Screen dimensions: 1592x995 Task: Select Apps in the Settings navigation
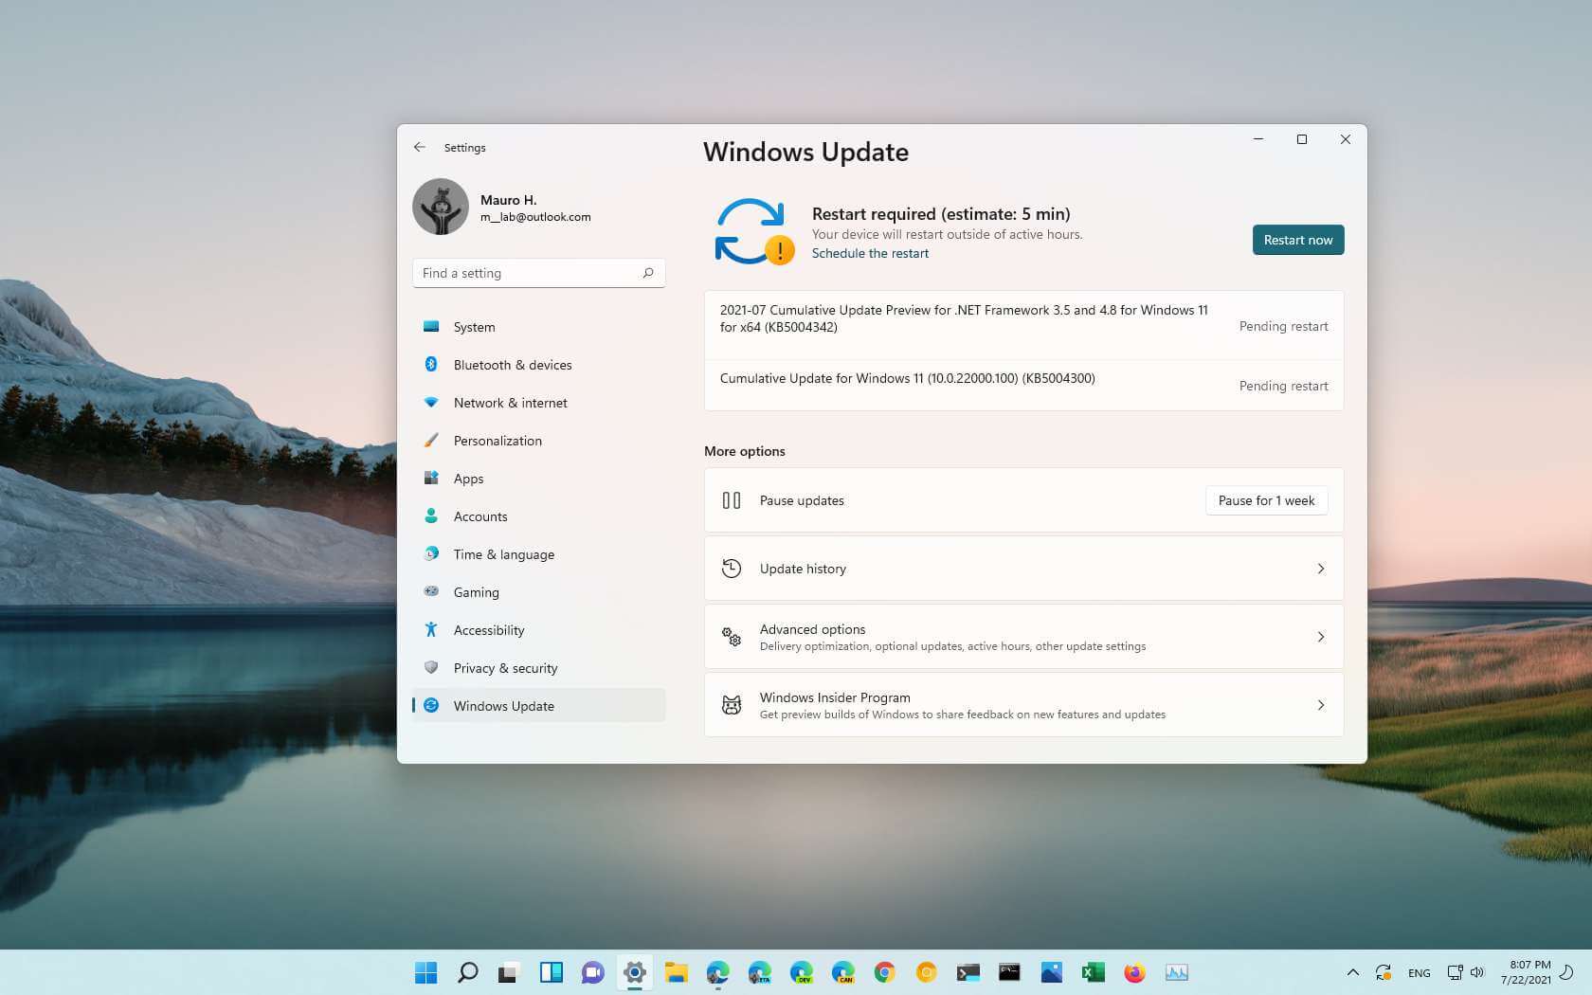click(468, 478)
